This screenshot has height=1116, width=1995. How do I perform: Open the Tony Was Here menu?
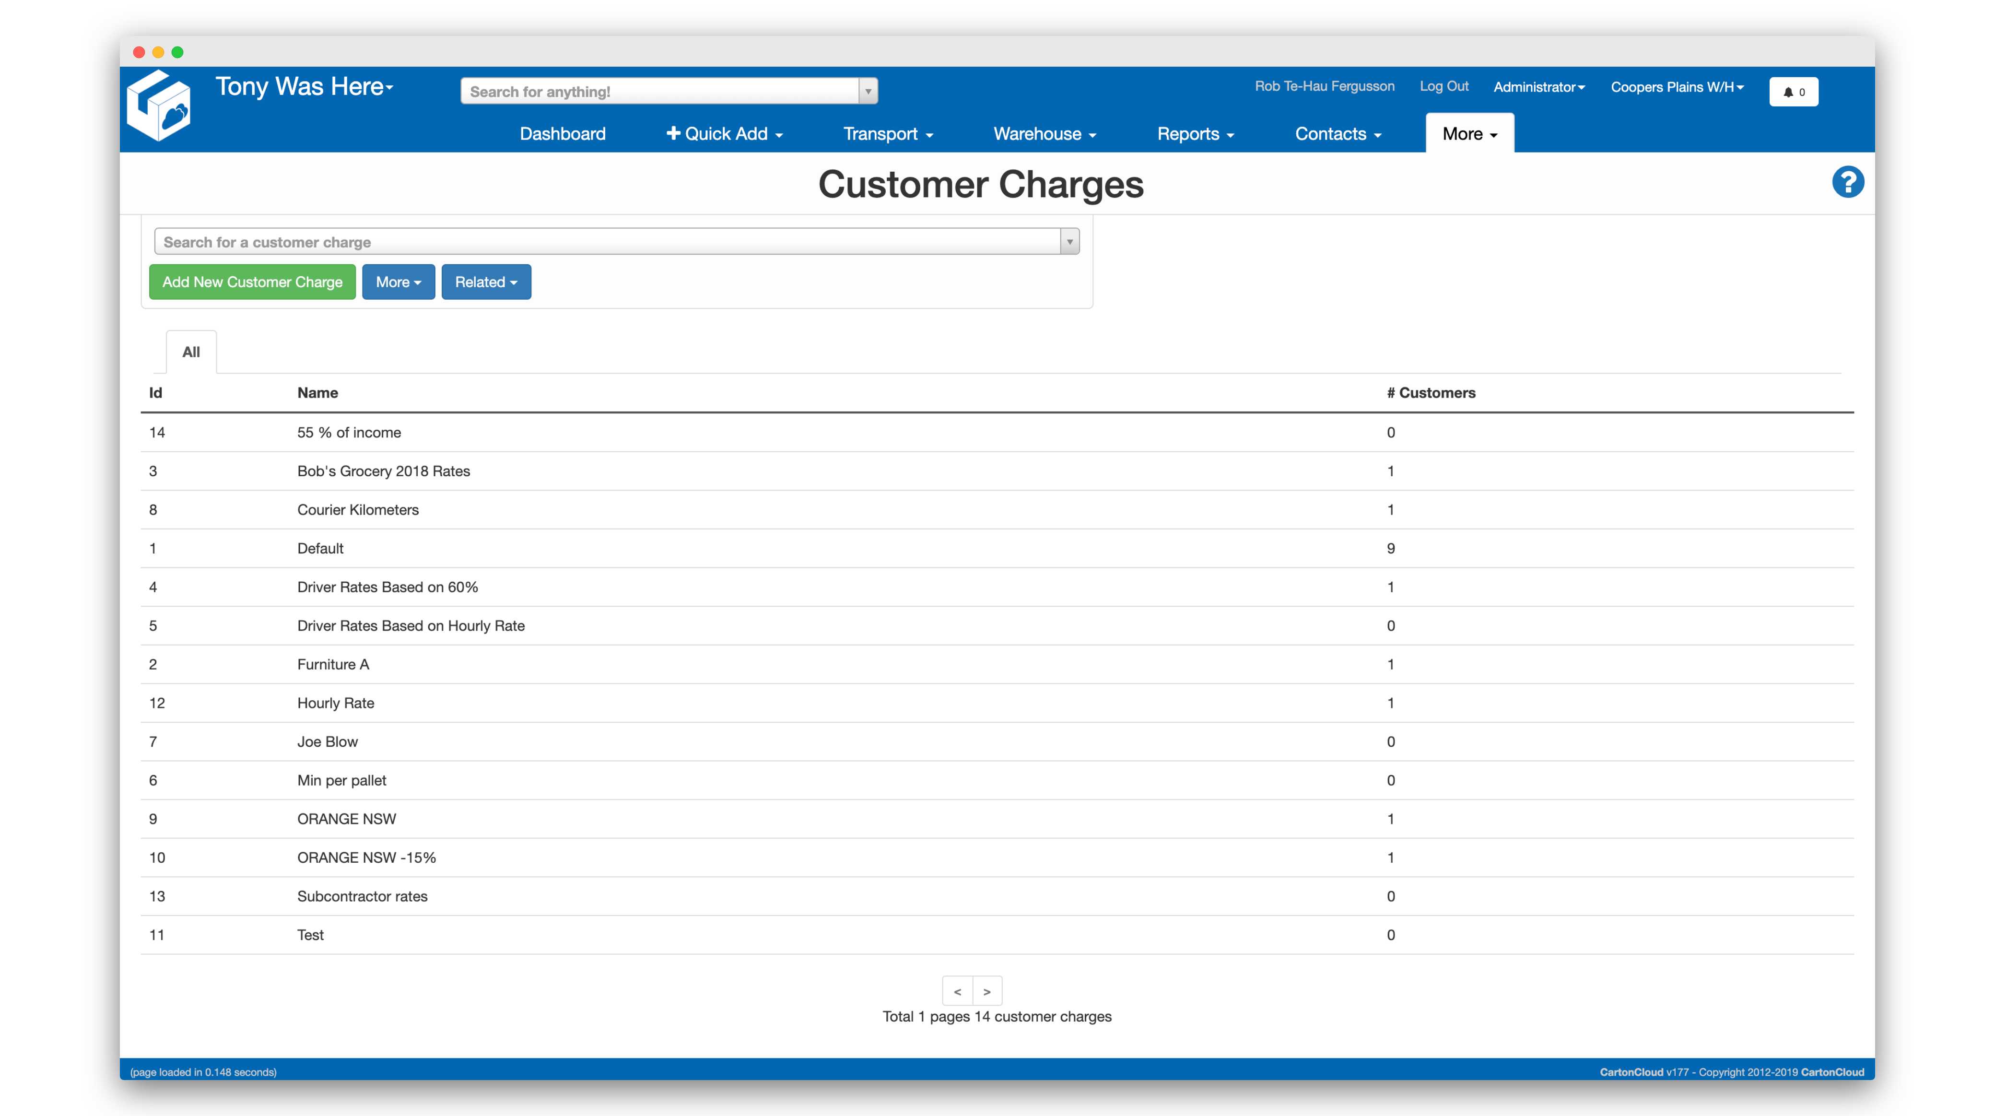[x=305, y=86]
